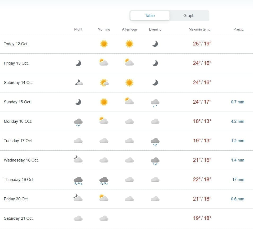The image size is (253, 229).
Task: Click Today's morning sunny icon
Action: [104, 44]
